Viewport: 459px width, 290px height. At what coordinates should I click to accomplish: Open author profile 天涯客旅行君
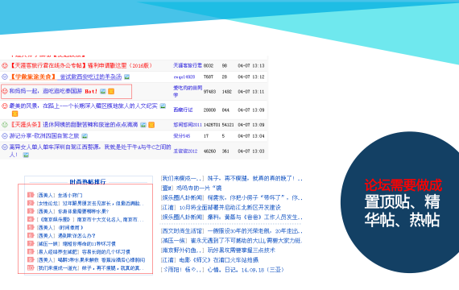coord(188,65)
